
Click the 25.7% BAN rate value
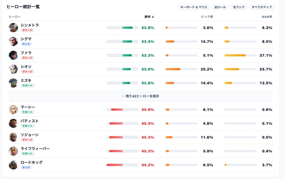click(x=266, y=69)
